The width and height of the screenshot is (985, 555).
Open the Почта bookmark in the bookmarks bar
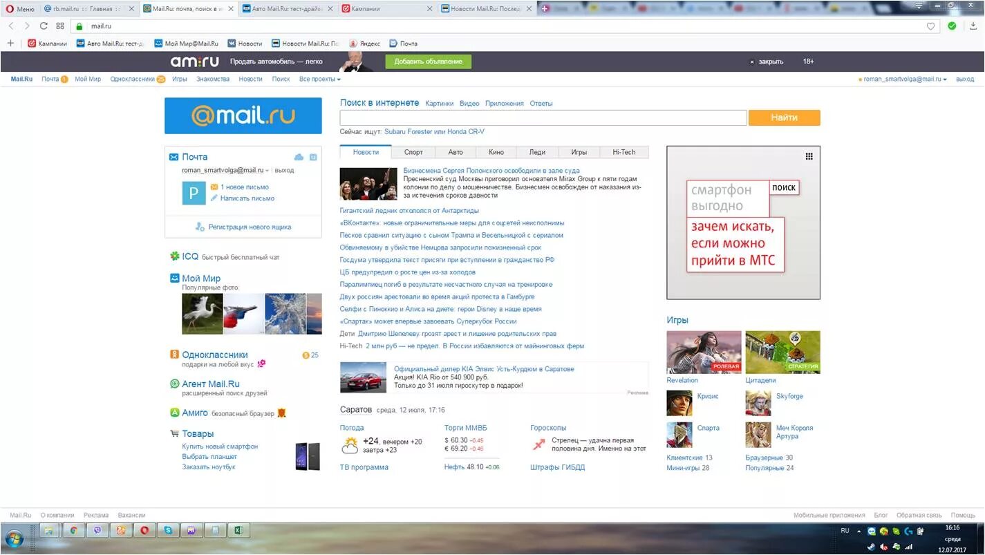click(x=403, y=44)
